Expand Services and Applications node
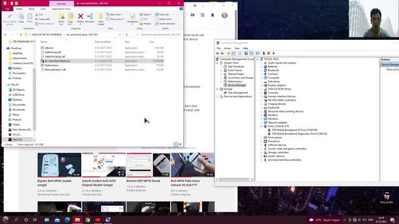399x224 pixels. pos(218,96)
